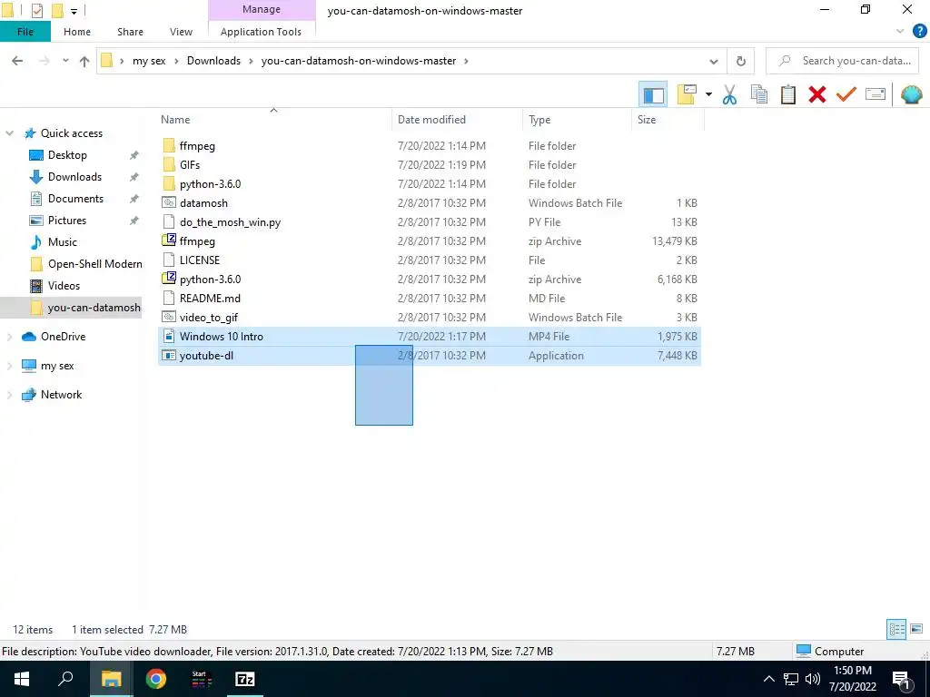Click the Paste clipboard icon

[788, 94]
